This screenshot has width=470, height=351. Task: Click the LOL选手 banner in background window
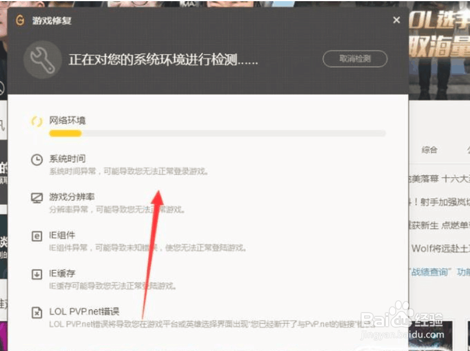pyautogui.click(x=439, y=51)
